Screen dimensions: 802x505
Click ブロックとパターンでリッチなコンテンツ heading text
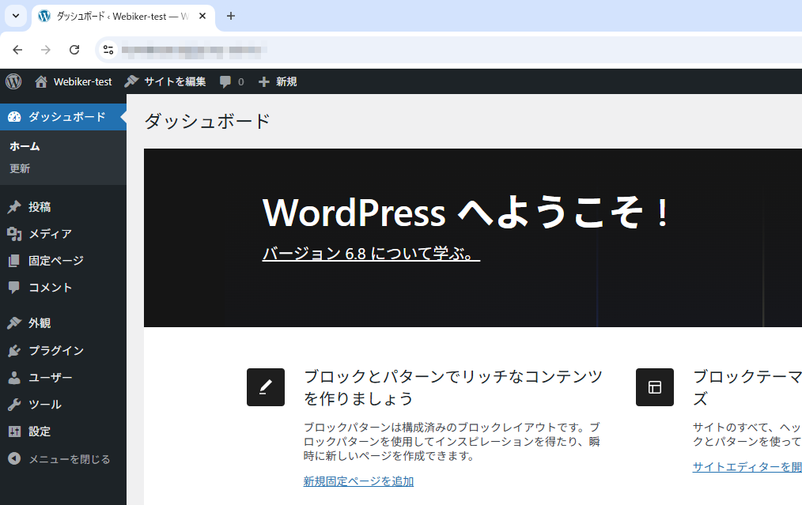(x=453, y=387)
